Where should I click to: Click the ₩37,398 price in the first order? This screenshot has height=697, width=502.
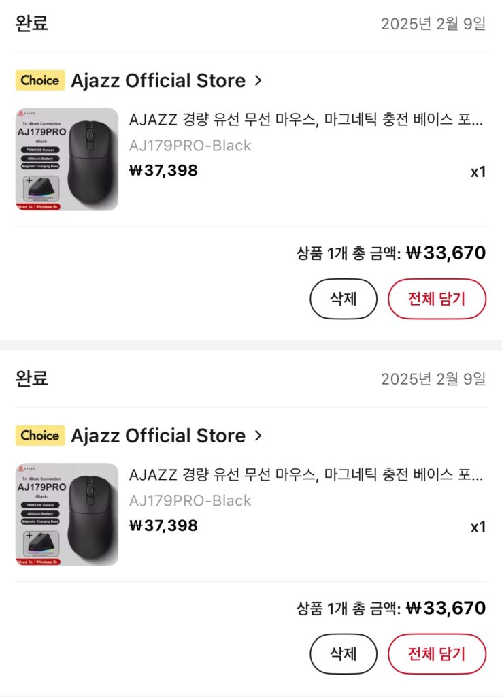click(x=163, y=170)
